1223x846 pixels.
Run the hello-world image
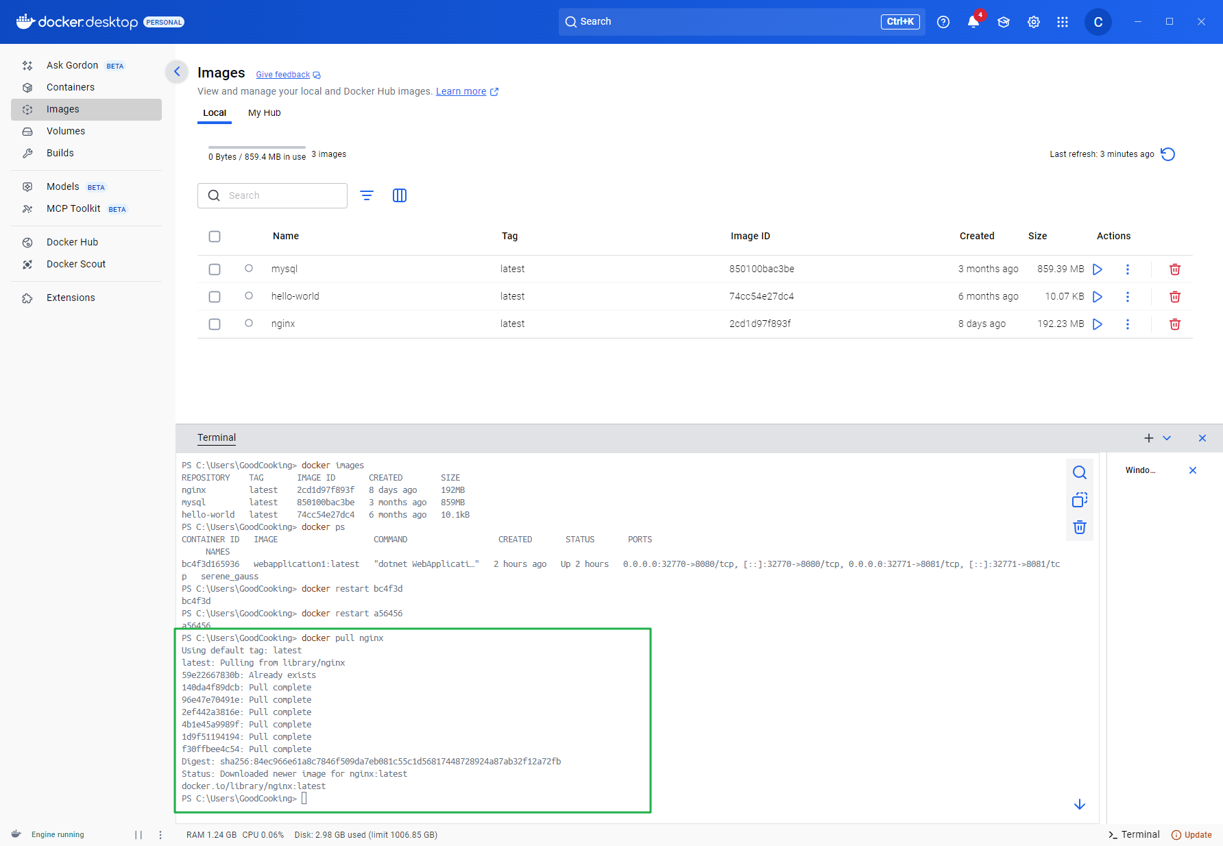point(1098,297)
